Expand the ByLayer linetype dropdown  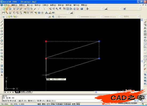click(x=91, y=17)
